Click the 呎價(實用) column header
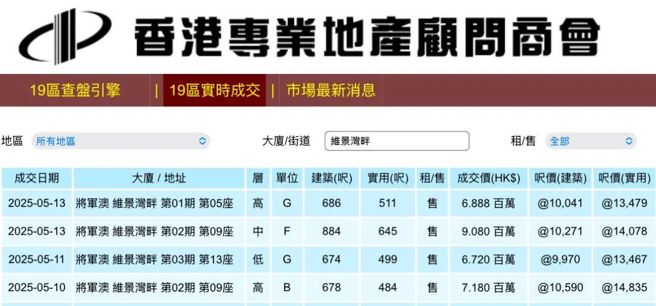Viewport: 656px width, 306px height. 624,178
